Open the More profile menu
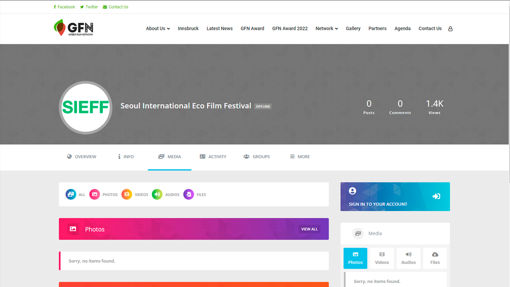The width and height of the screenshot is (510, 287). point(300,157)
